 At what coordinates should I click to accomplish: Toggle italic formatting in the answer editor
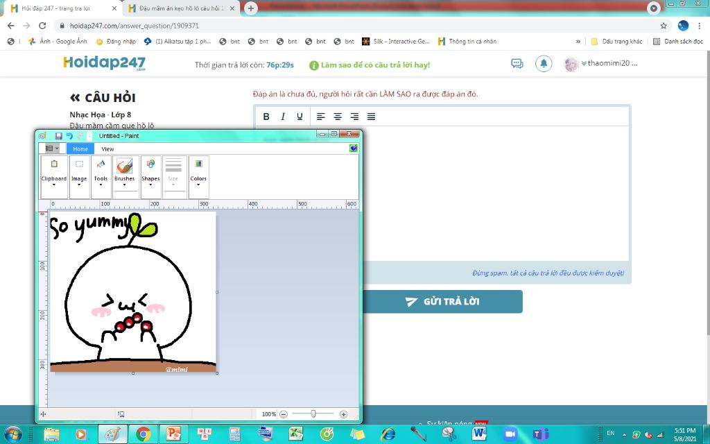283,117
